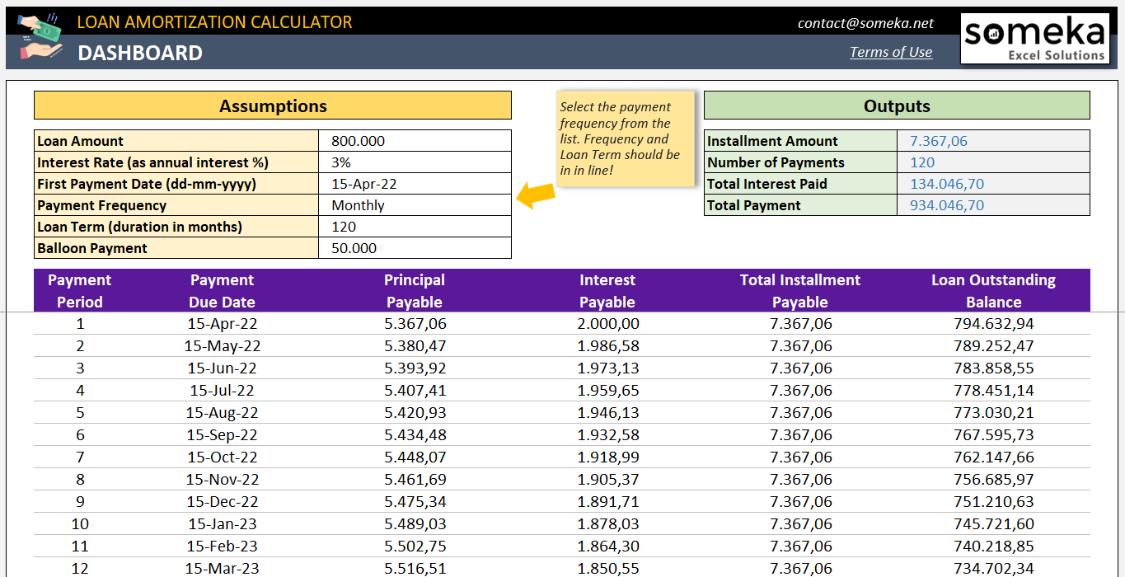Select the Loan Term 120 cell
Screen dimensions: 1125x577
[x=415, y=227]
